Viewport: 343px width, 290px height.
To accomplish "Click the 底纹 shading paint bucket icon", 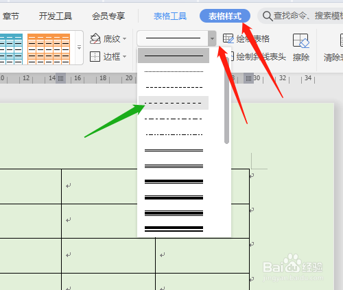I will pyautogui.click(x=95, y=38).
